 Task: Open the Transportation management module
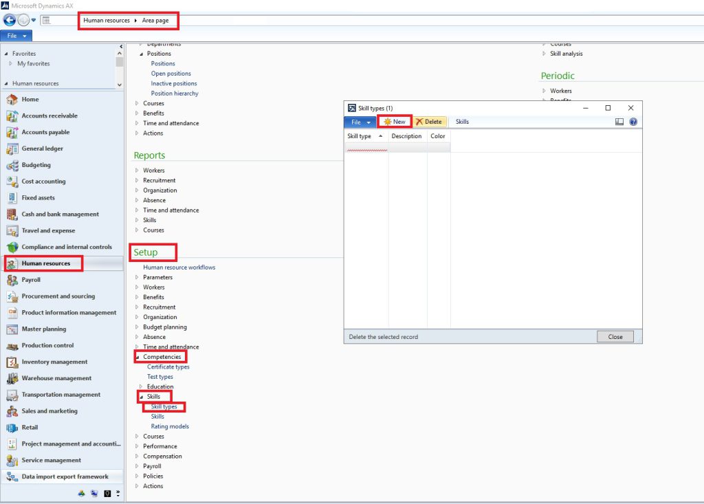(x=61, y=395)
